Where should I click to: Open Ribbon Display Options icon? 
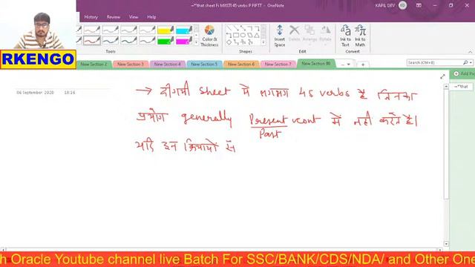pyautogui.click(x=419, y=5)
